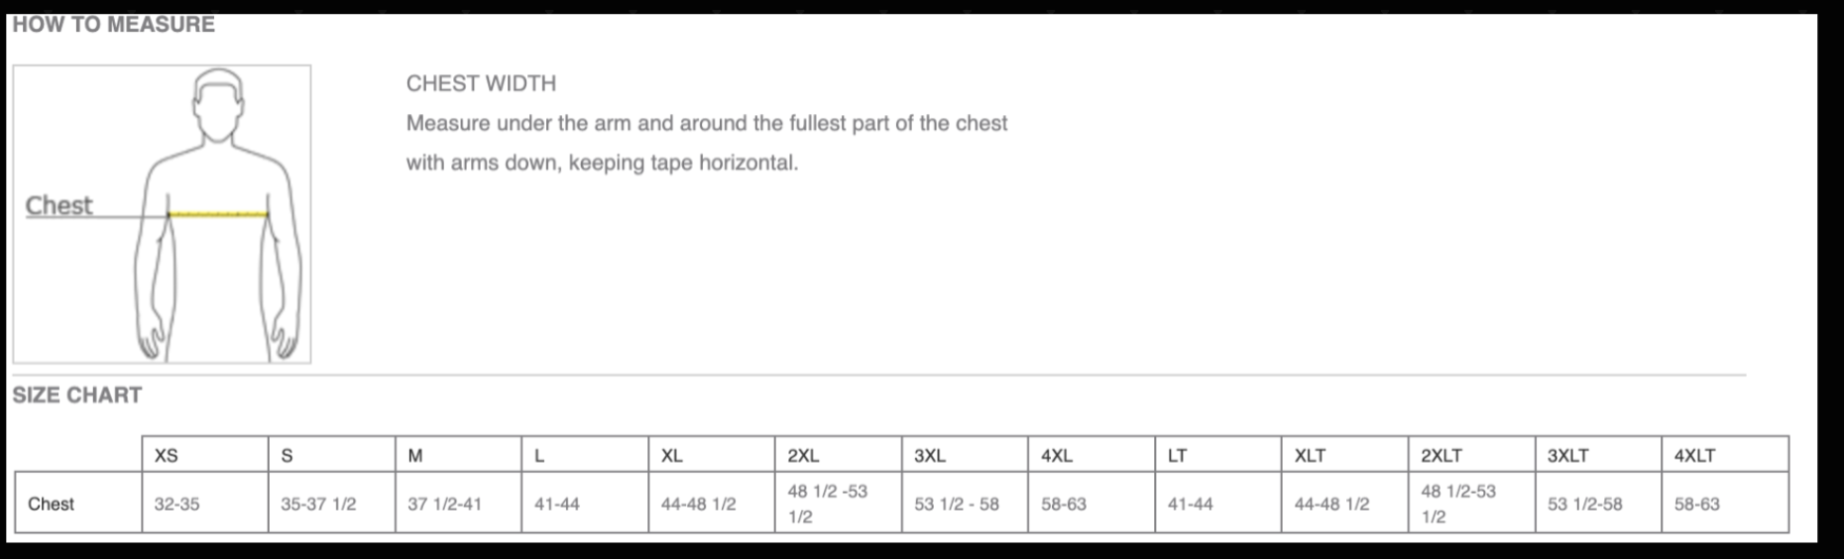This screenshot has height=559, width=1844.
Task: Select the M size column header
Action: click(415, 456)
